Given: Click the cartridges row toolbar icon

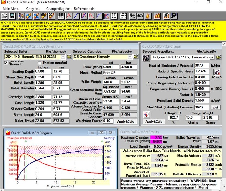Looking at the screenshot, I should (157, 16).
